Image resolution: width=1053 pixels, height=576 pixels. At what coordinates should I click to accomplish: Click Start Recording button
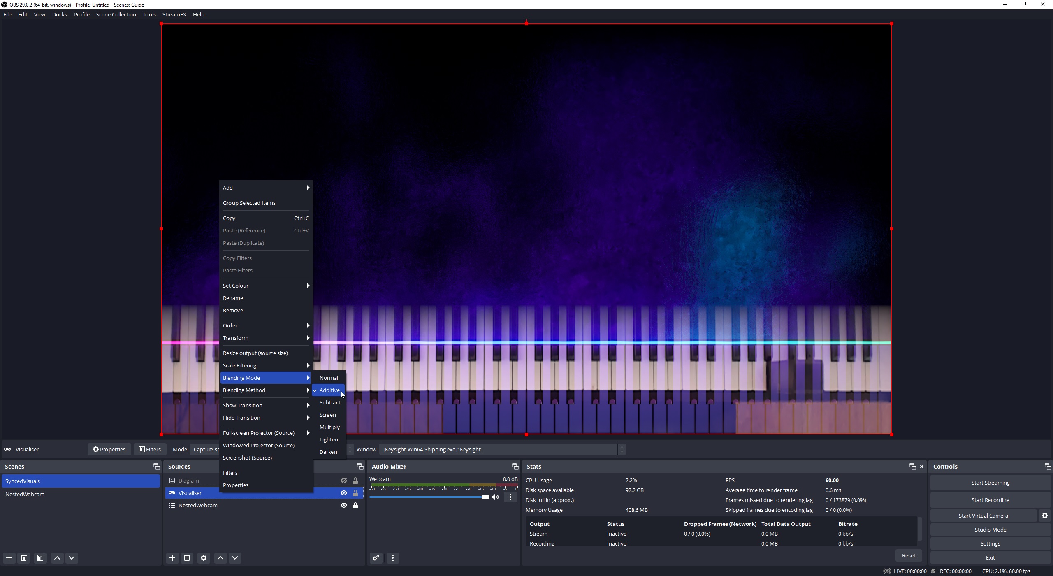pos(990,500)
